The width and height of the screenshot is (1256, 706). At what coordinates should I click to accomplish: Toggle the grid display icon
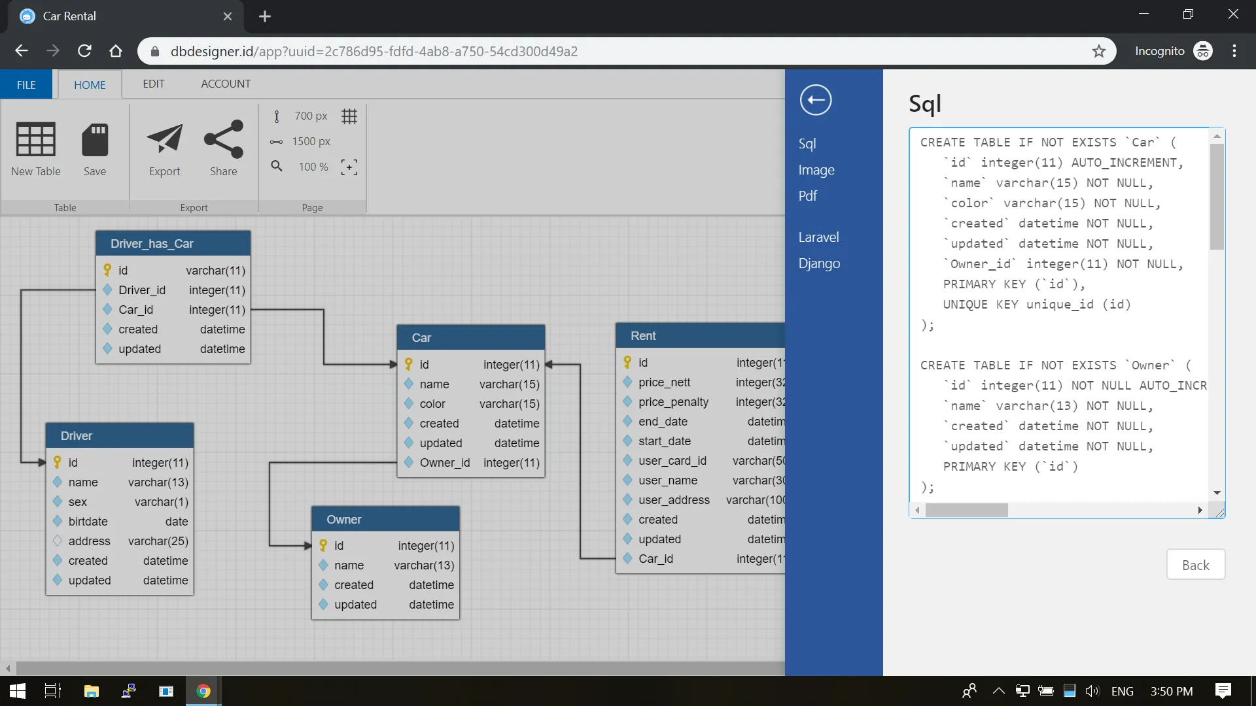pyautogui.click(x=350, y=116)
